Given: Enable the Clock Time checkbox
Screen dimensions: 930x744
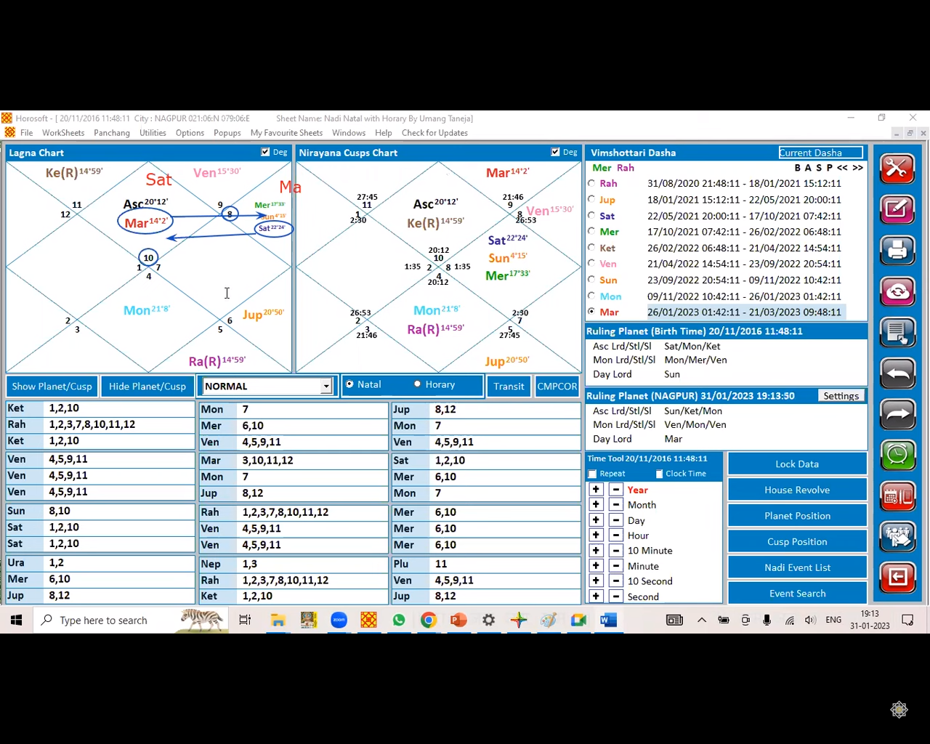Looking at the screenshot, I should 660,474.
